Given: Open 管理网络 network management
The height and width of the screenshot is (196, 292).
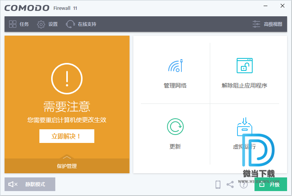Looking at the screenshot, I should pyautogui.click(x=175, y=65).
